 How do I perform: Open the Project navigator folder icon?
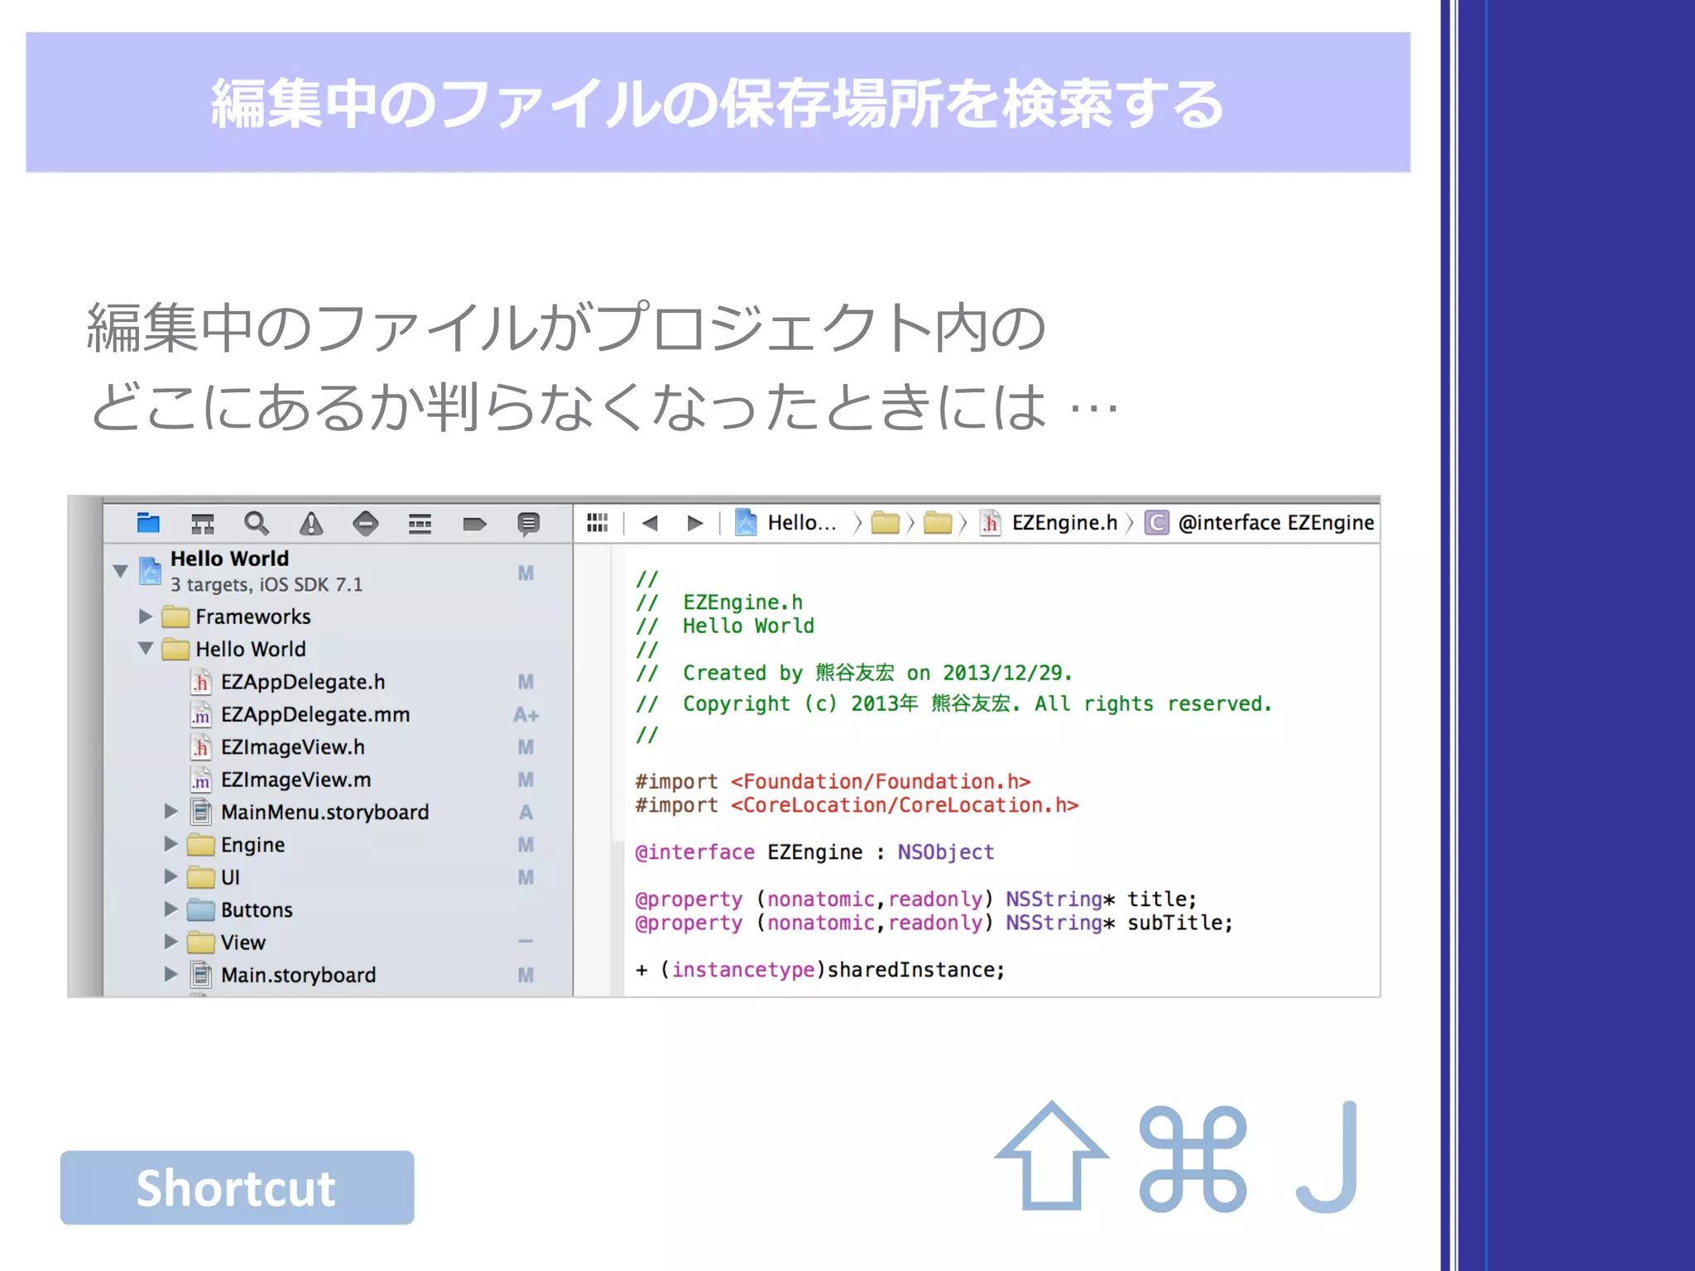pos(148,523)
